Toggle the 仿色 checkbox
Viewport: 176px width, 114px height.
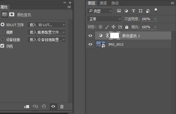coord(2,46)
